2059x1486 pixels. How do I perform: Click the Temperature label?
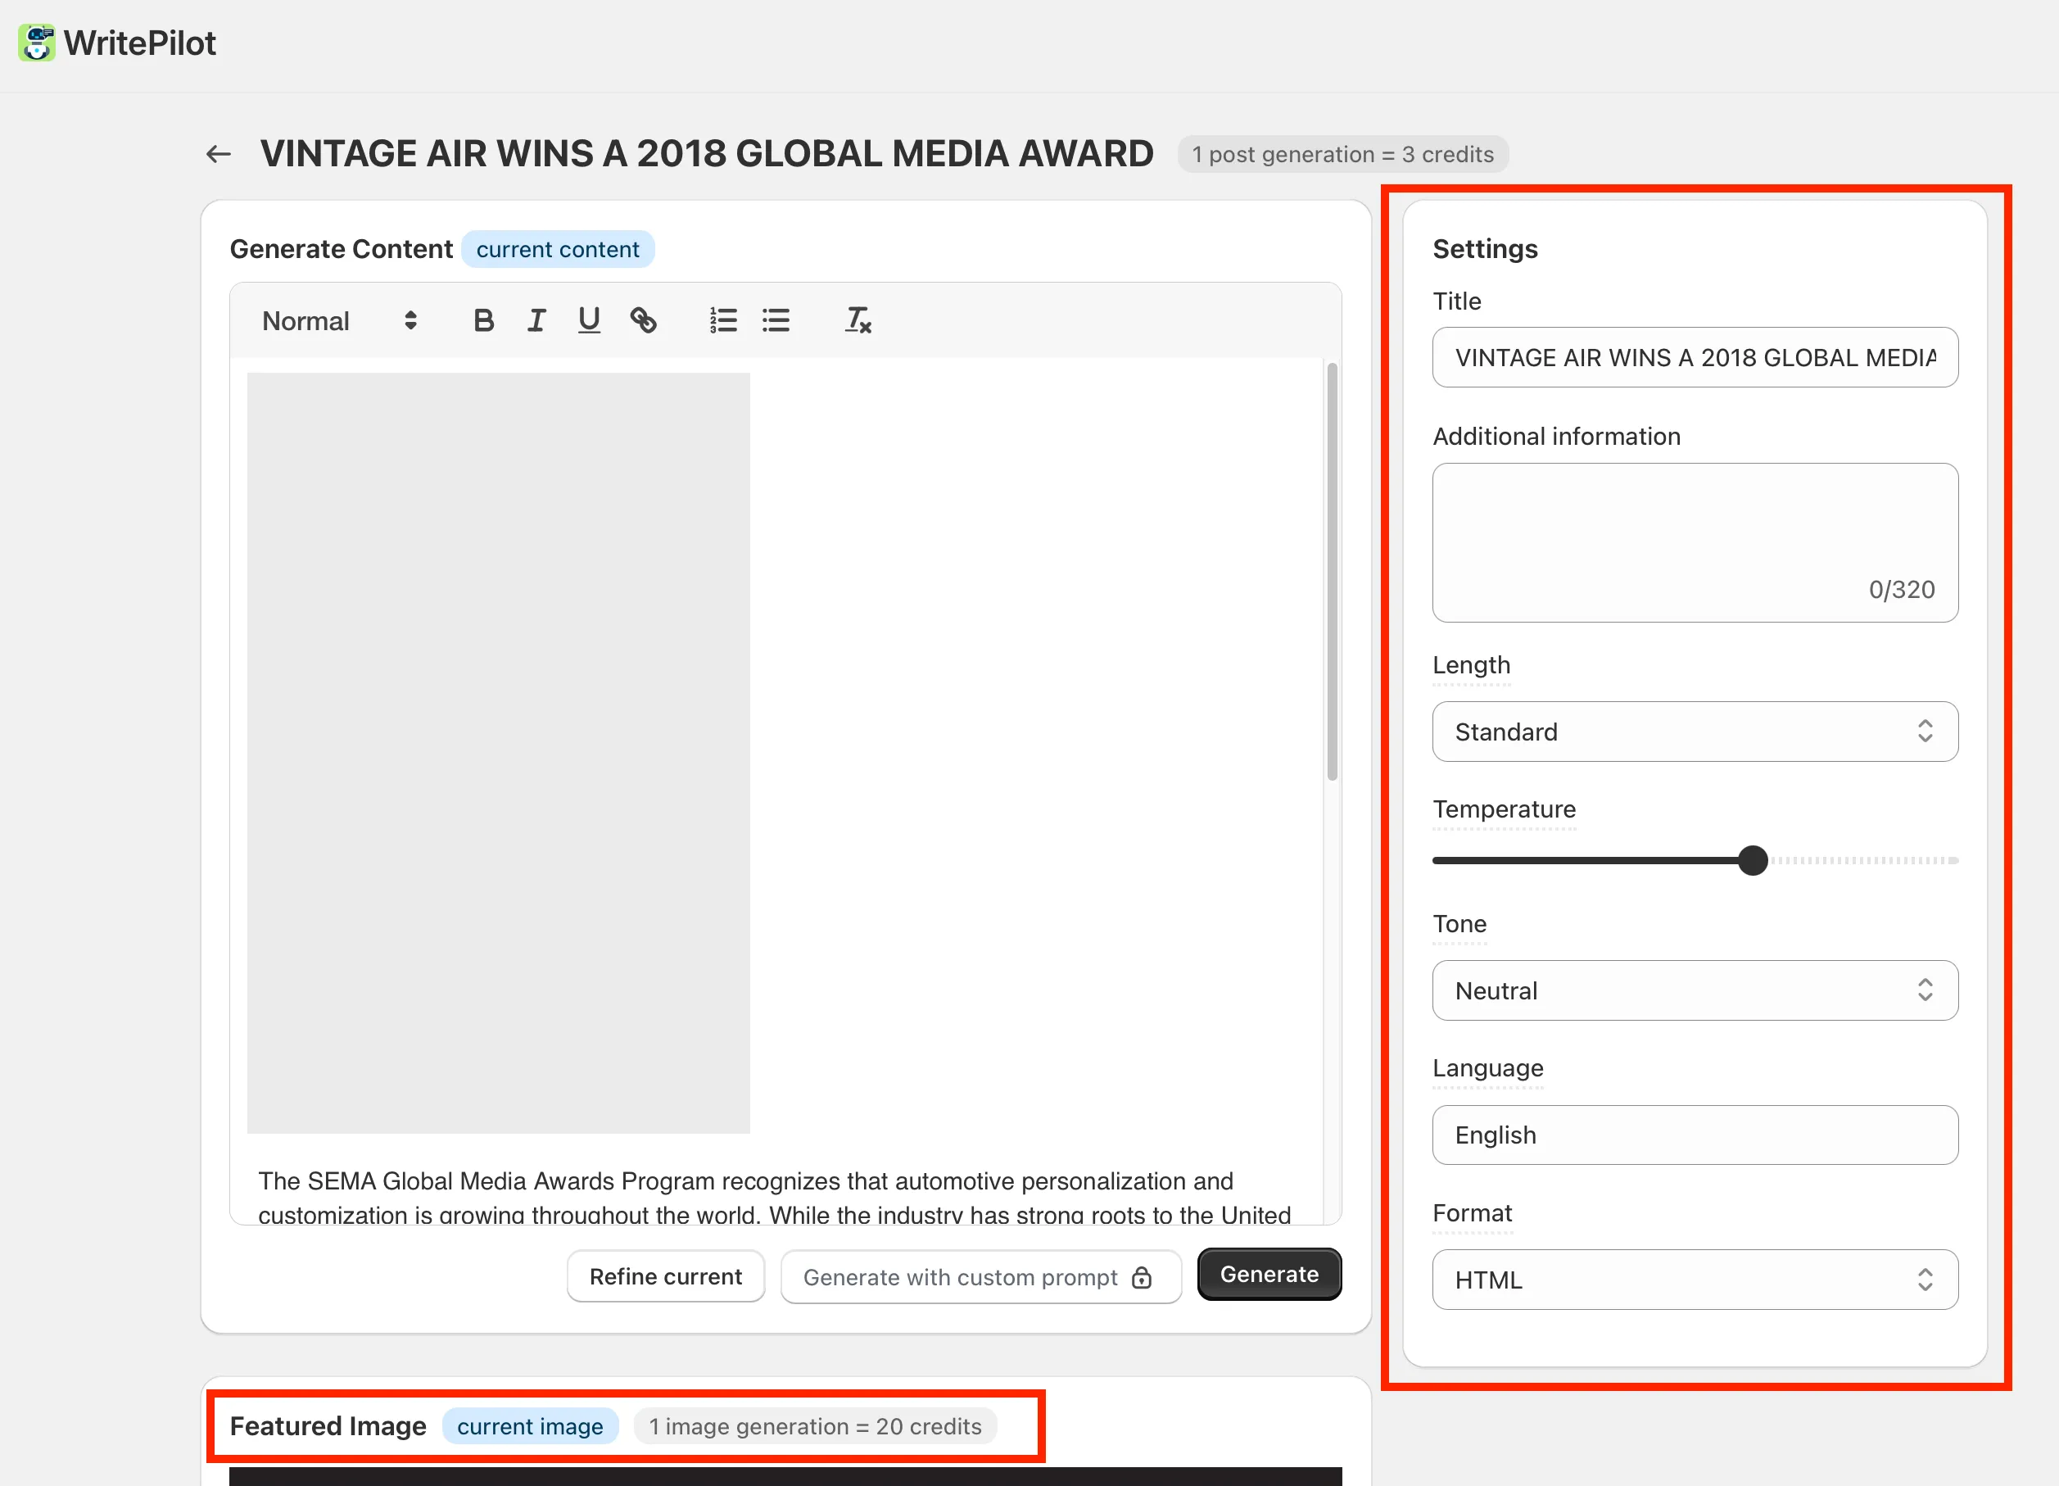pos(1504,809)
